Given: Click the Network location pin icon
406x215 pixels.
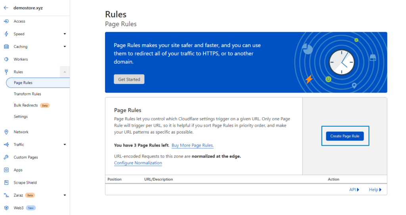Looking at the screenshot, I should (6, 132).
